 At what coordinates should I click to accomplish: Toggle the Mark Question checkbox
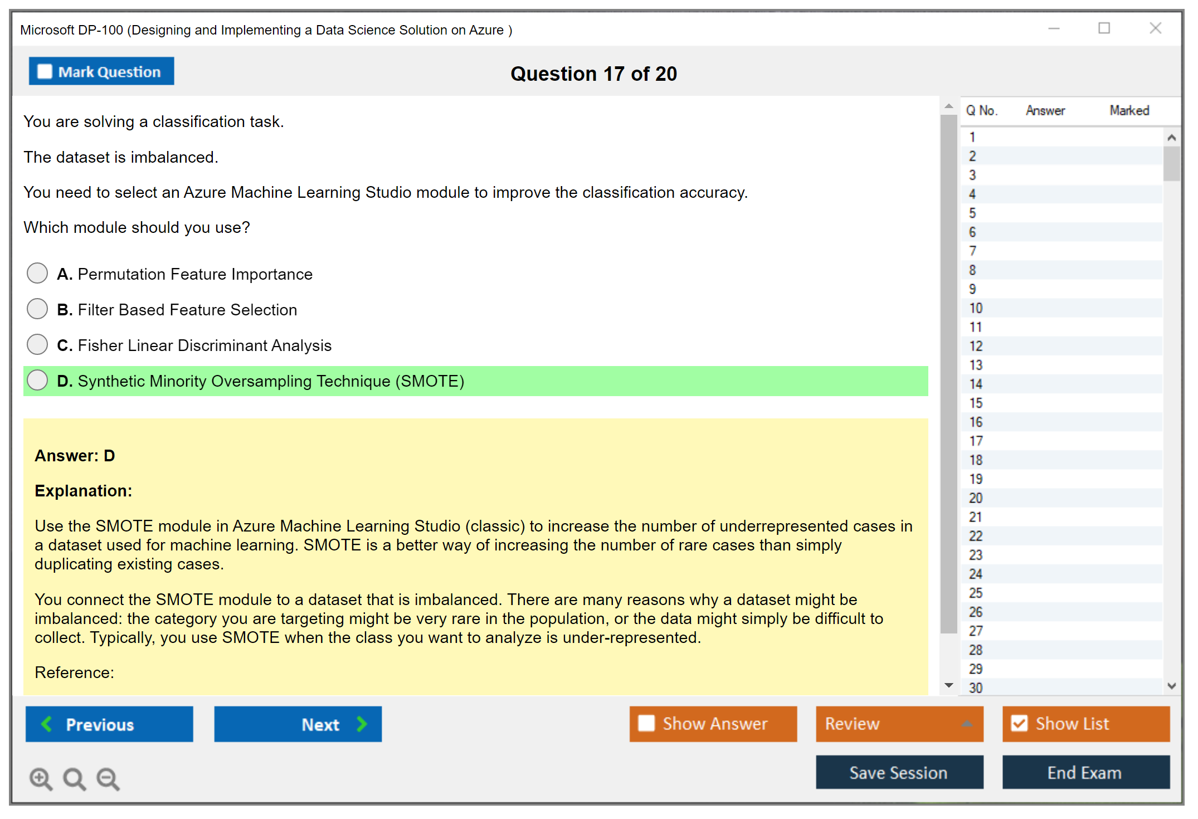pyautogui.click(x=45, y=71)
